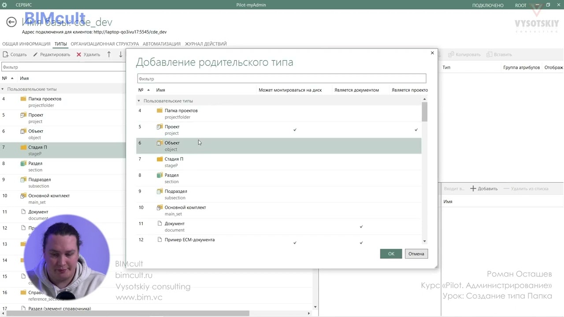Collapse Пользовательские типы group in background list
The width and height of the screenshot is (564, 317).
pyautogui.click(x=3, y=89)
